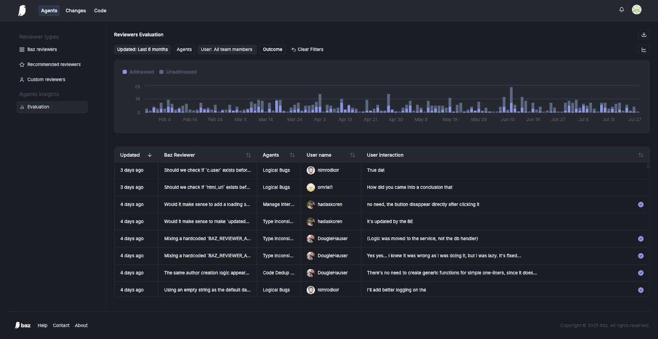Click 'True dat' interaction text

point(375,170)
